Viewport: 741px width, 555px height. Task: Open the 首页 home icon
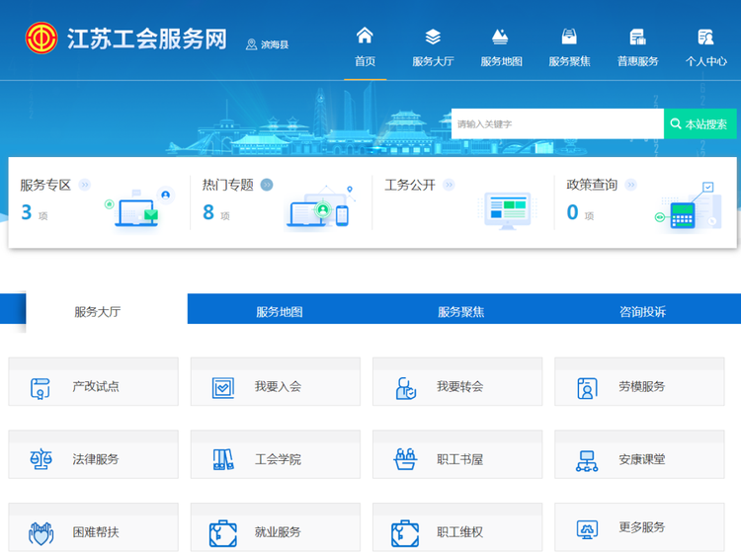click(365, 36)
